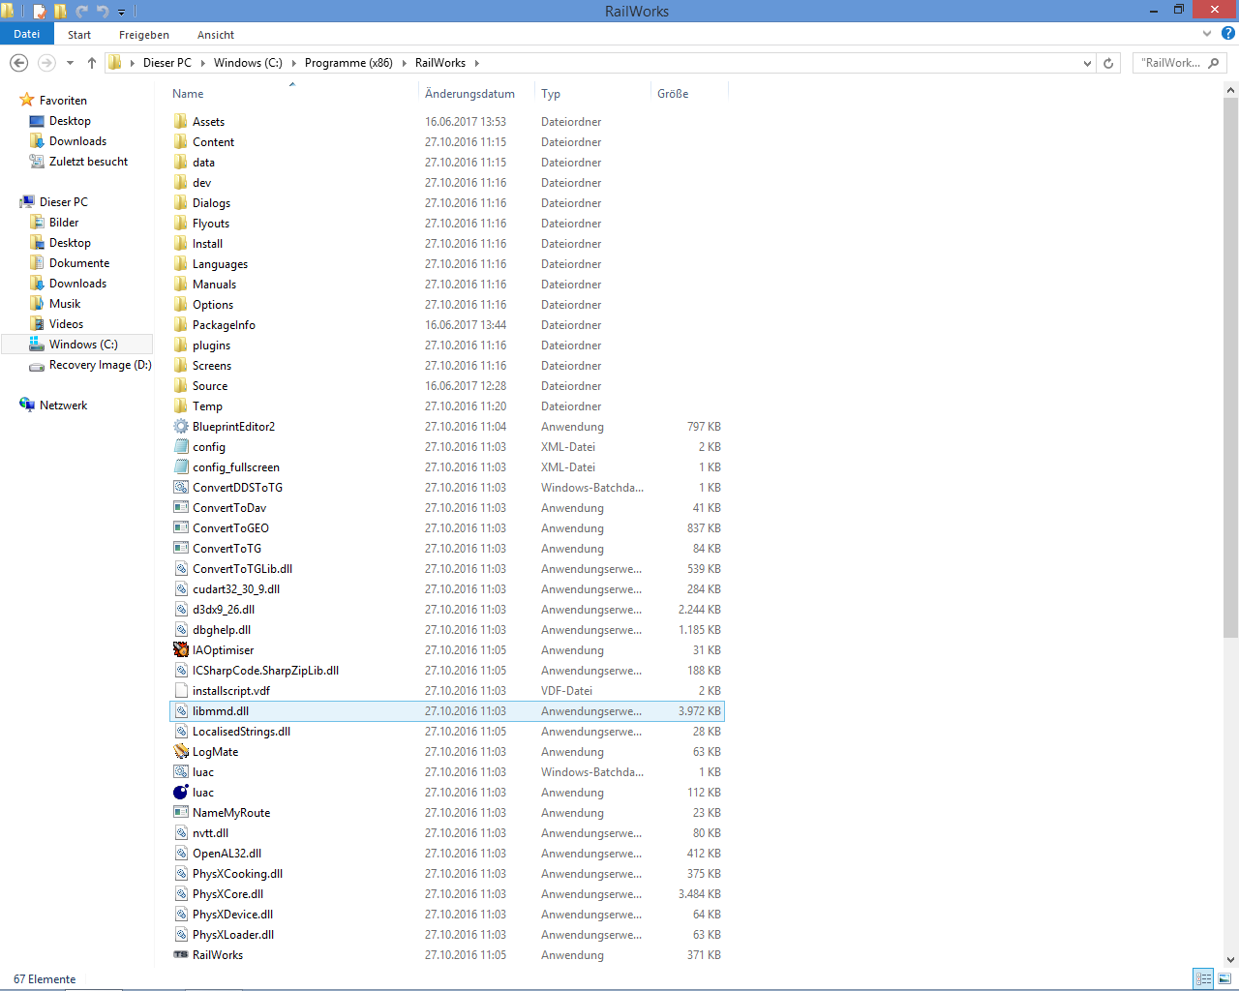Click the breadcrumb chevron after Programme (x86)

[x=405, y=63]
